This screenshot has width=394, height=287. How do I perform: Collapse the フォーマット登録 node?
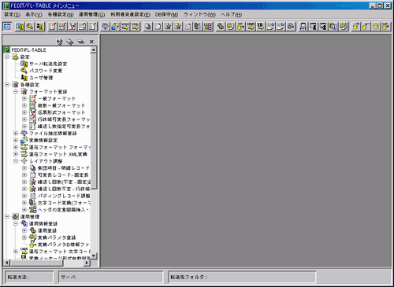tap(16, 91)
